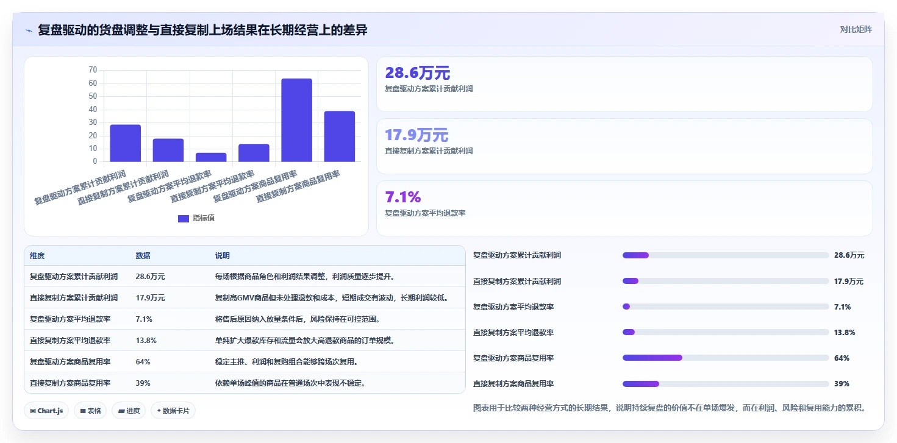Click the 17.9万元 value in the table
The image size is (897, 443).
point(151,298)
